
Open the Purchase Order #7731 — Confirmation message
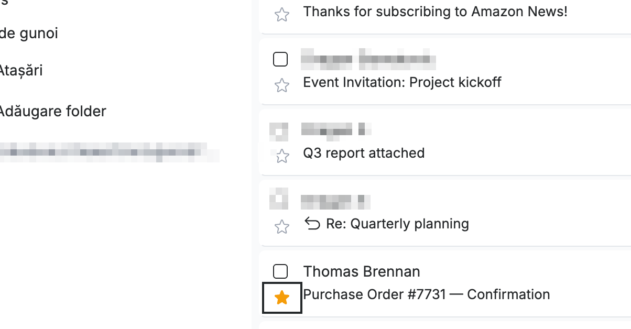click(427, 294)
